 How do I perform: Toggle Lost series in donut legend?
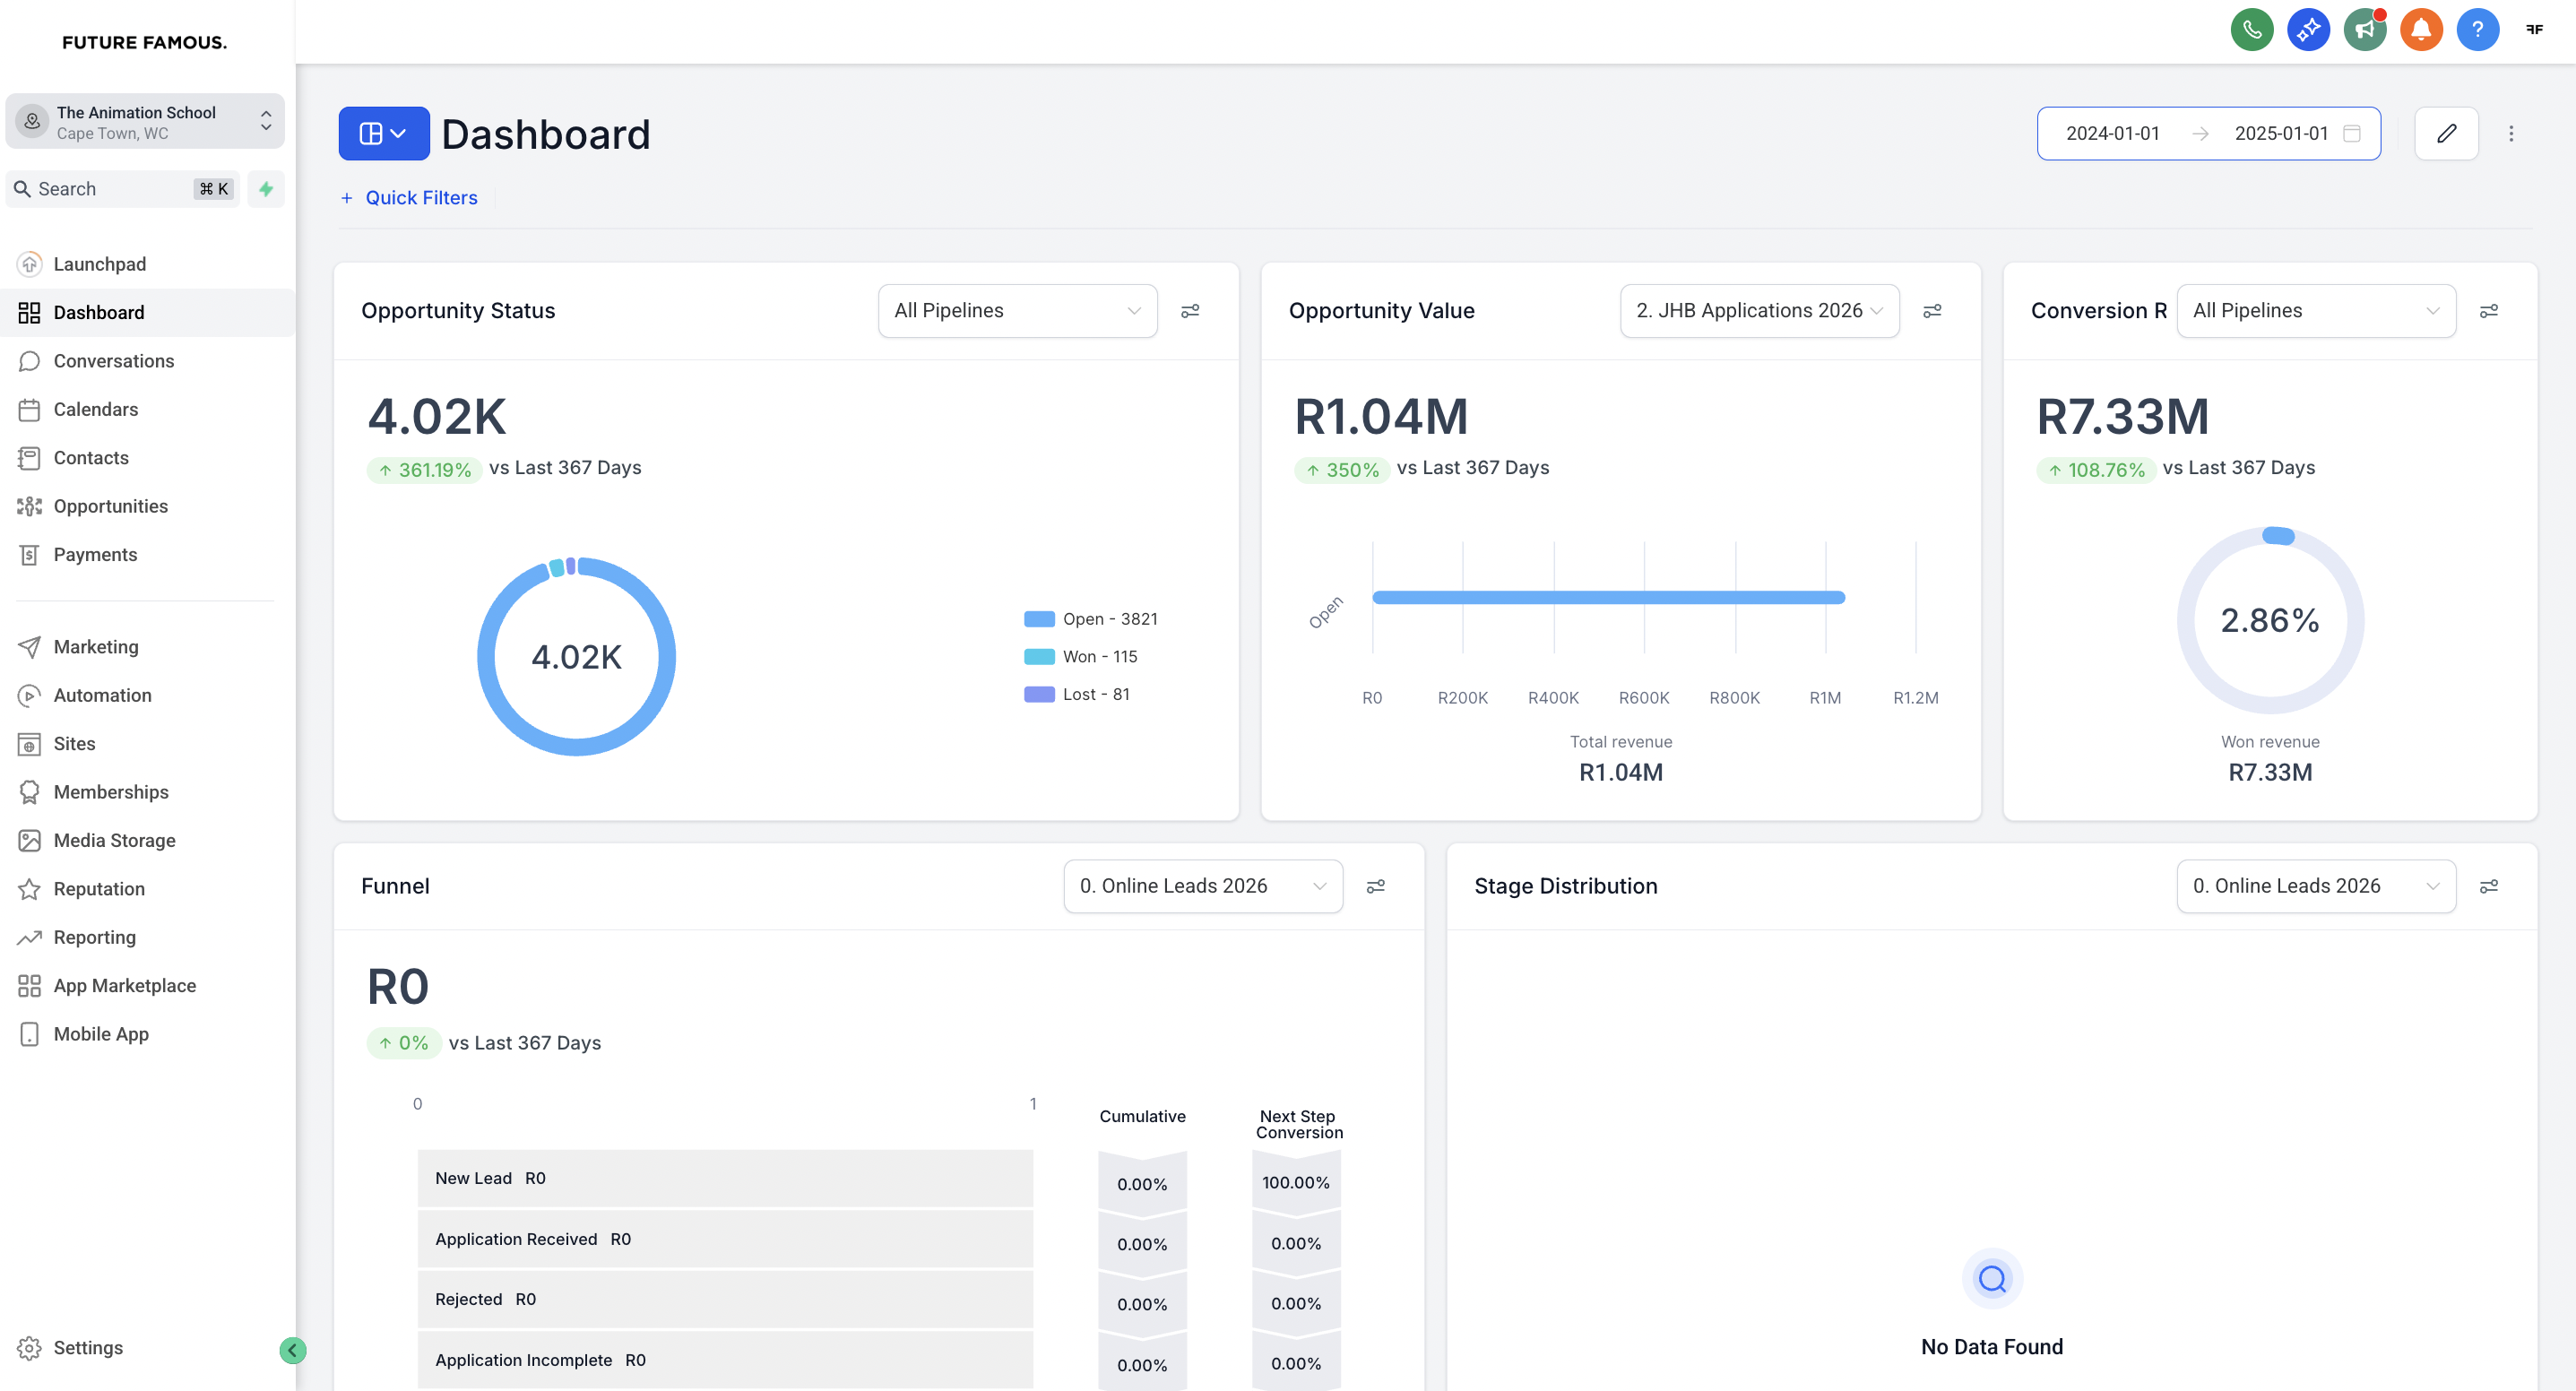1095,694
